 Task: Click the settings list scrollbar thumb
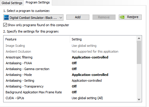tap(139, 52)
